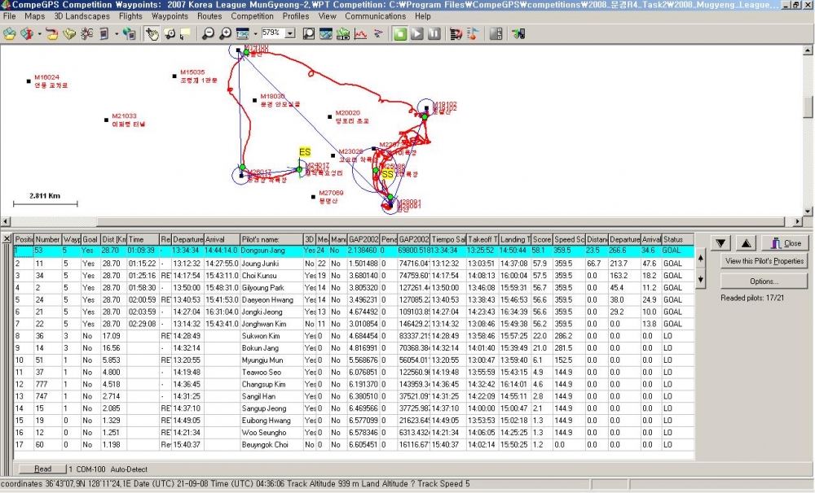Open the Waypoints menu
The width and height of the screenshot is (815, 493).
[170, 16]
